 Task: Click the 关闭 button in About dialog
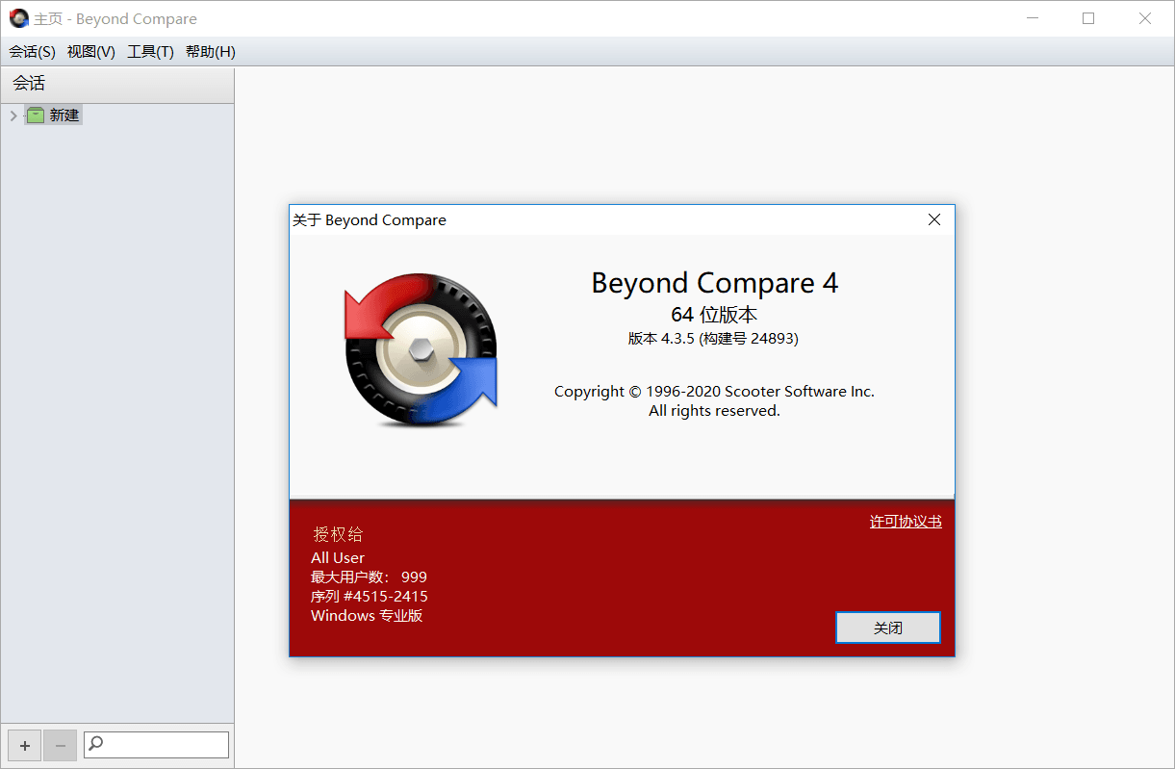coord(888,628)
